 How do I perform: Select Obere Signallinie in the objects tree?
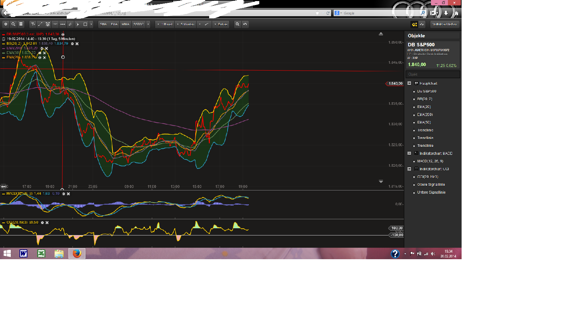point(431,185)
